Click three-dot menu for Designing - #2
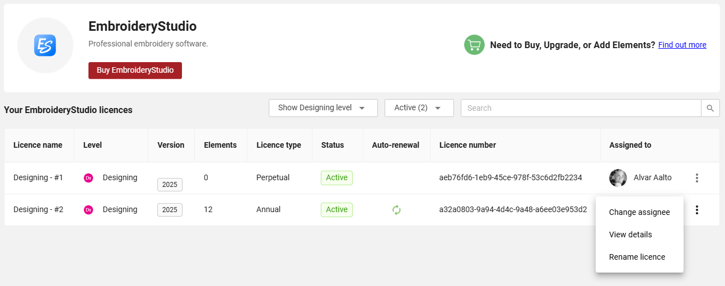725x286 pixels. point(697,210)
